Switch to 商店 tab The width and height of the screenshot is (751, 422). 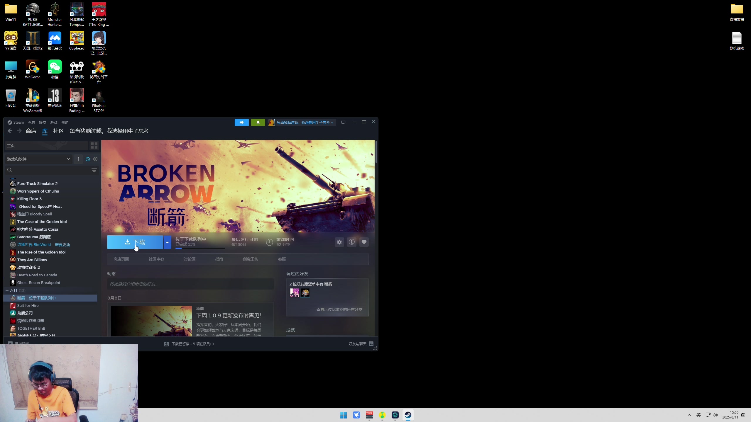[x=31, y=131]
